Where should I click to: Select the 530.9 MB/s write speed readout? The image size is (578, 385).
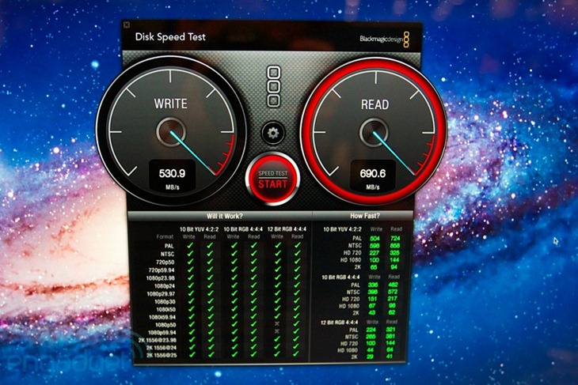[x=172, y=176]
